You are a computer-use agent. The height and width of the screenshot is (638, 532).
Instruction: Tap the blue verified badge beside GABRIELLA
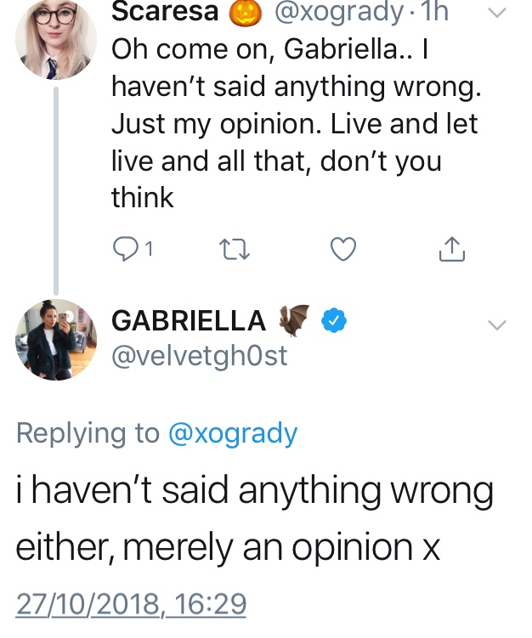pyautogui.click(x=331, y=321)
